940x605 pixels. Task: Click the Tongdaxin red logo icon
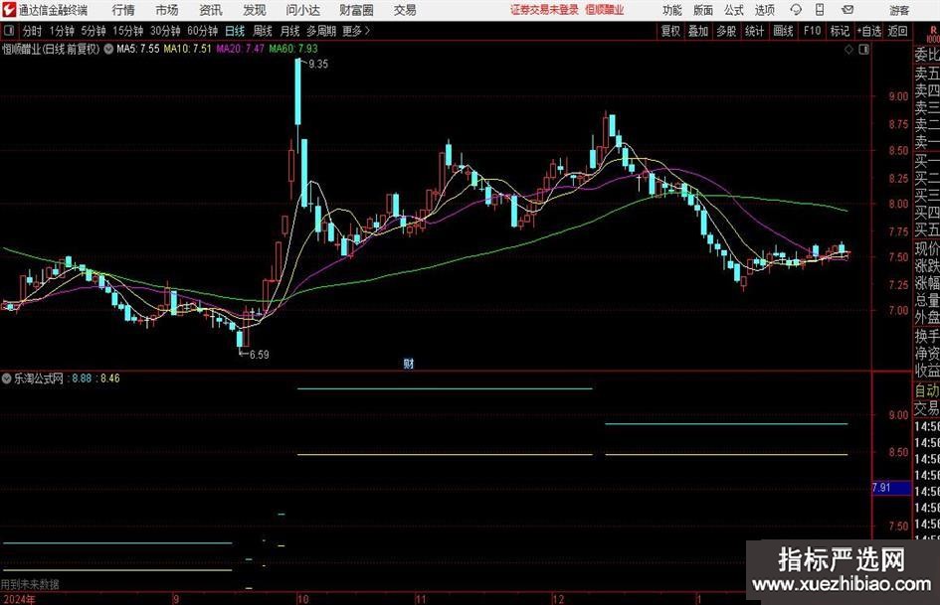(x=9, y=10)
